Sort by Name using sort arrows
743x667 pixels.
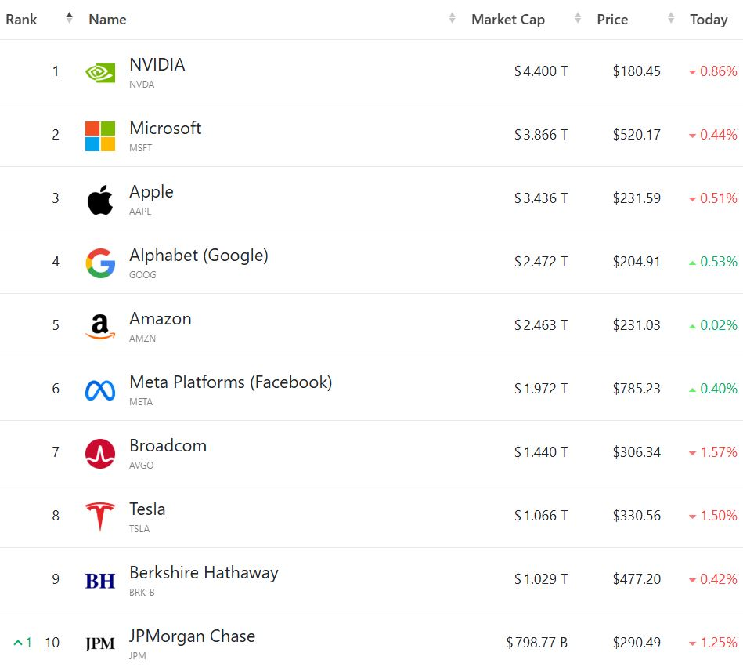452,18
